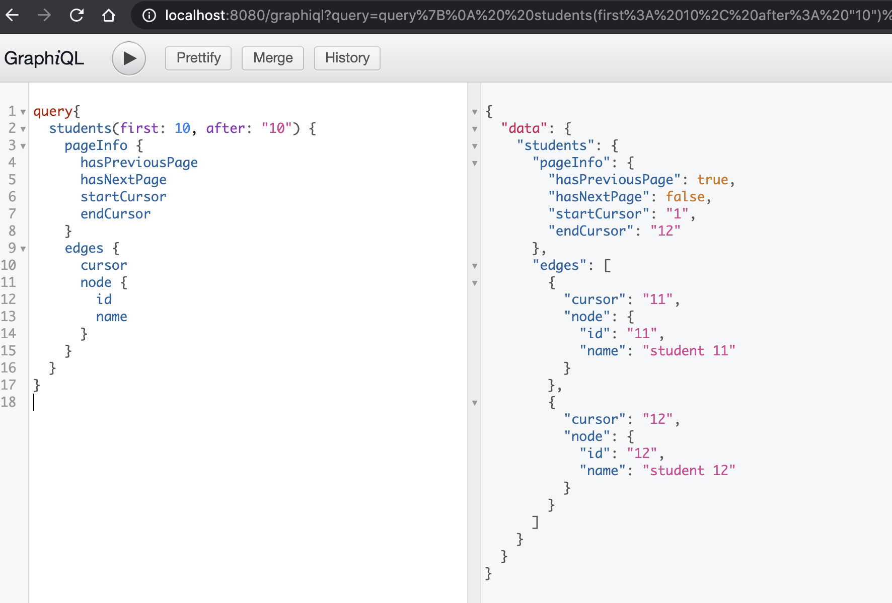Collapse the "data" object in results
Screen dimensions: 892x603
475,129
